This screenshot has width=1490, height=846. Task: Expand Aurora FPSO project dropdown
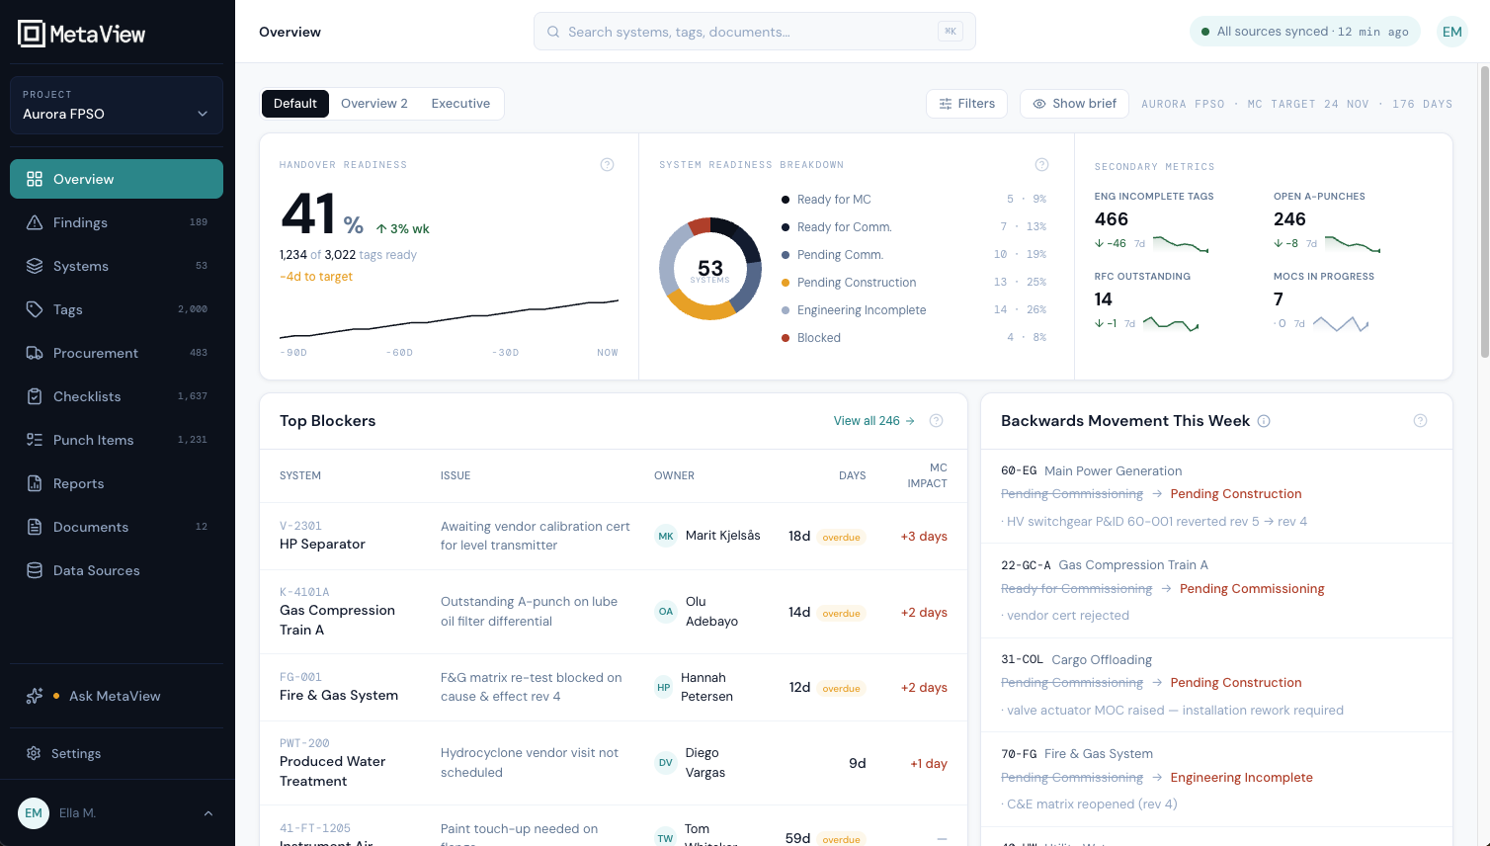(117, 105)
